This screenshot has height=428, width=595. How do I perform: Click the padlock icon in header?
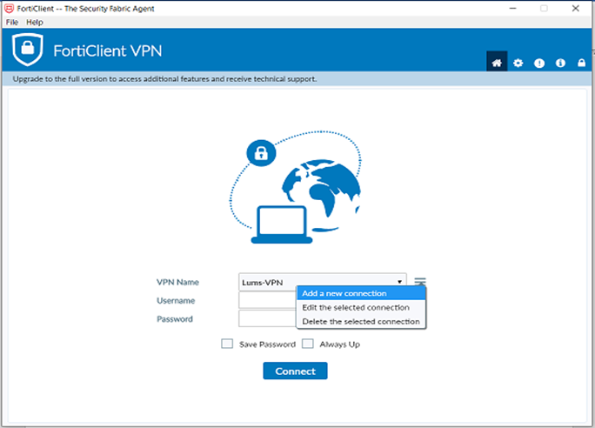pyautogui.click(x=581, y=63)
